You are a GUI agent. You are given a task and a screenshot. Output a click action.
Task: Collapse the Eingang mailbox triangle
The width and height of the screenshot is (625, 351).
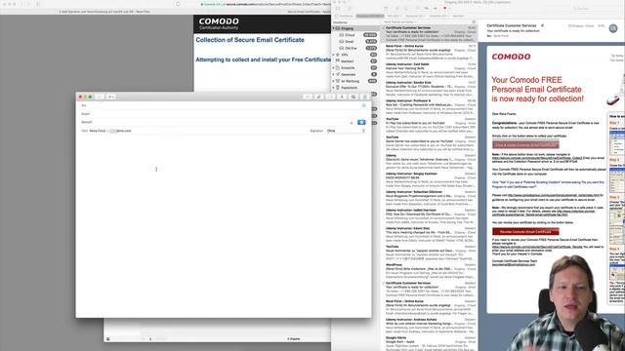click(334, 28)
